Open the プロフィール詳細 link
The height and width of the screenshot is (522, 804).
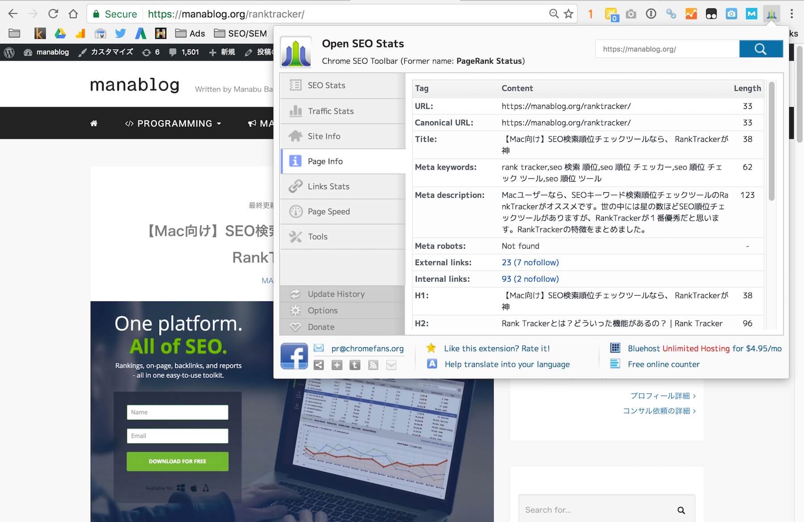click(663, 396)
